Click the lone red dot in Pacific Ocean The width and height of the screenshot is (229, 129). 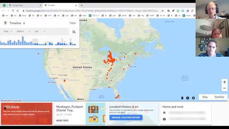[x=38, y=54]
